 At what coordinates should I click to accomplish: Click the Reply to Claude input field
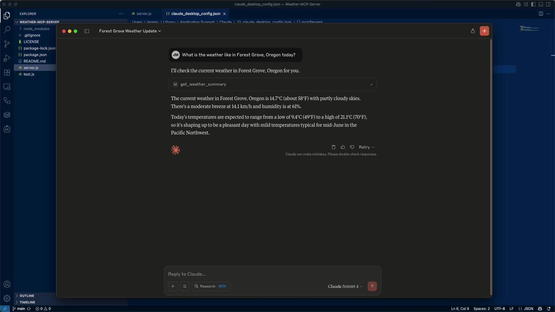pos(272,274)
